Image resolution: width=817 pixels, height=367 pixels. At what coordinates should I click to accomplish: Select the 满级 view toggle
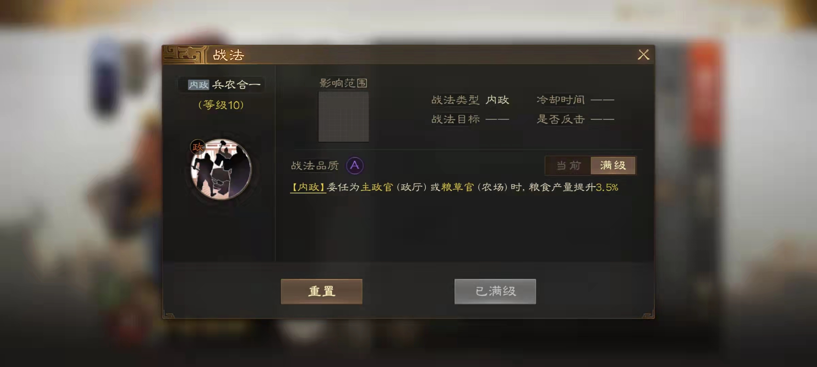pos(613,165)
